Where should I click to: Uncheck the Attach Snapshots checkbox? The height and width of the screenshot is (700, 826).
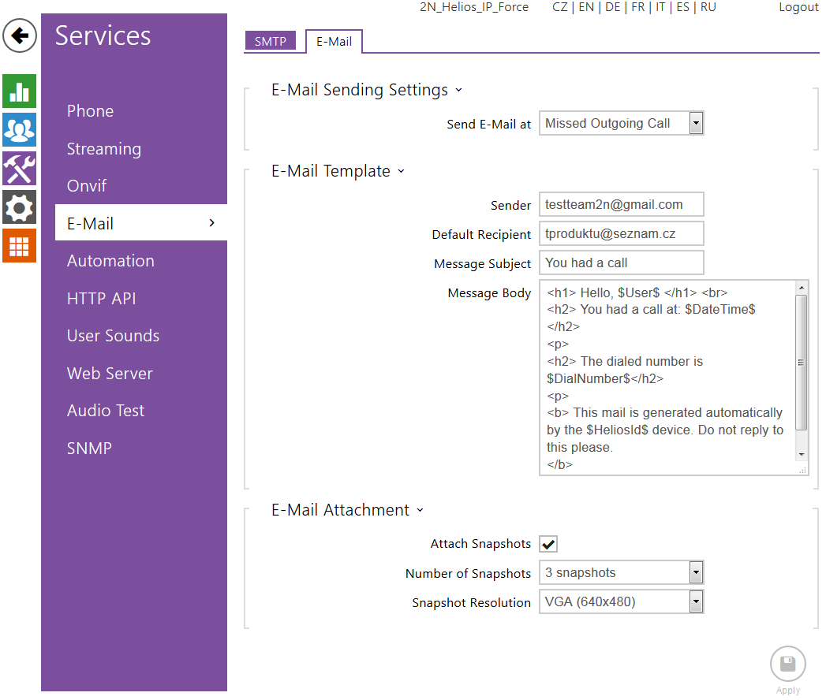(x=548, y=544)
